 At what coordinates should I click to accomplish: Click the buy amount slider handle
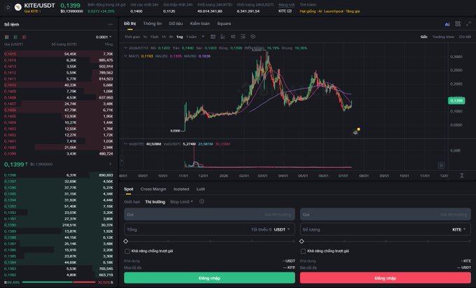pos(126,241)
